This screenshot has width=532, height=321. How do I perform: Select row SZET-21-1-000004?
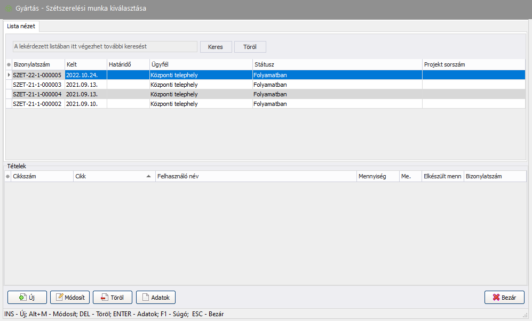pos(37,94)
